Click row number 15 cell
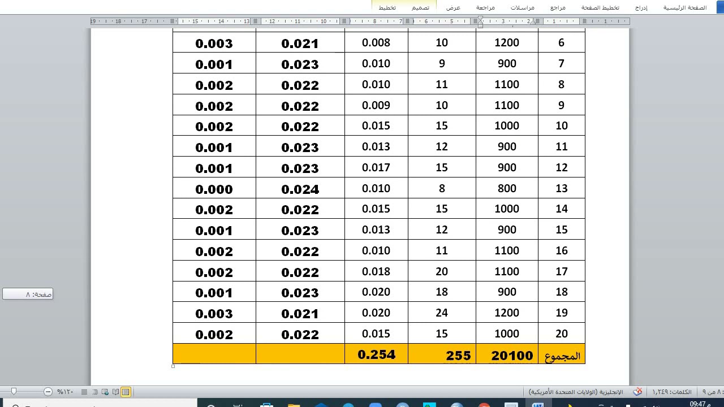 pos(561,230)
